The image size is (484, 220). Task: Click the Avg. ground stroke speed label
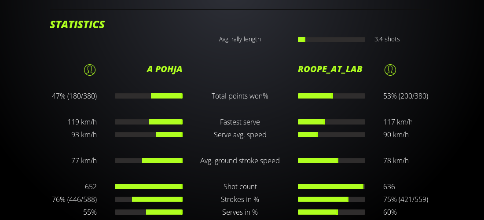(240, 161)
